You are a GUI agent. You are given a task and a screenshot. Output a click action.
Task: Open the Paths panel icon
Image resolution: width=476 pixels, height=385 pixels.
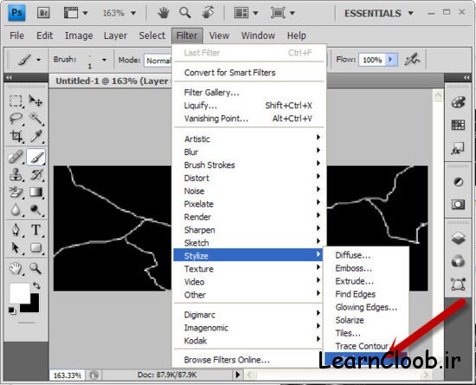click(x=458, y=285)
